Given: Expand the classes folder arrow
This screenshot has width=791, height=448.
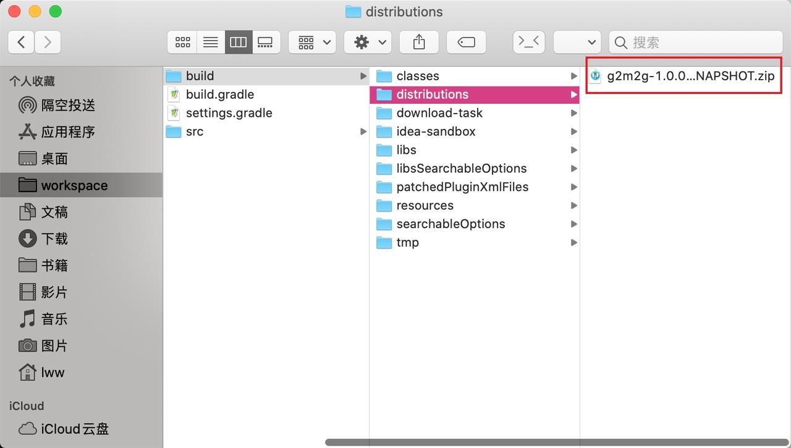Looking at the screenshot, I should (x=574, y=76).
